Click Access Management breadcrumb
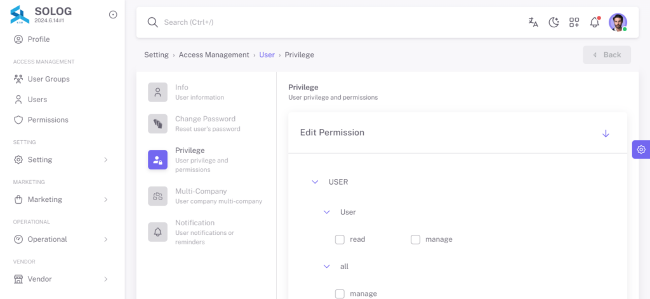 point(214,55)
